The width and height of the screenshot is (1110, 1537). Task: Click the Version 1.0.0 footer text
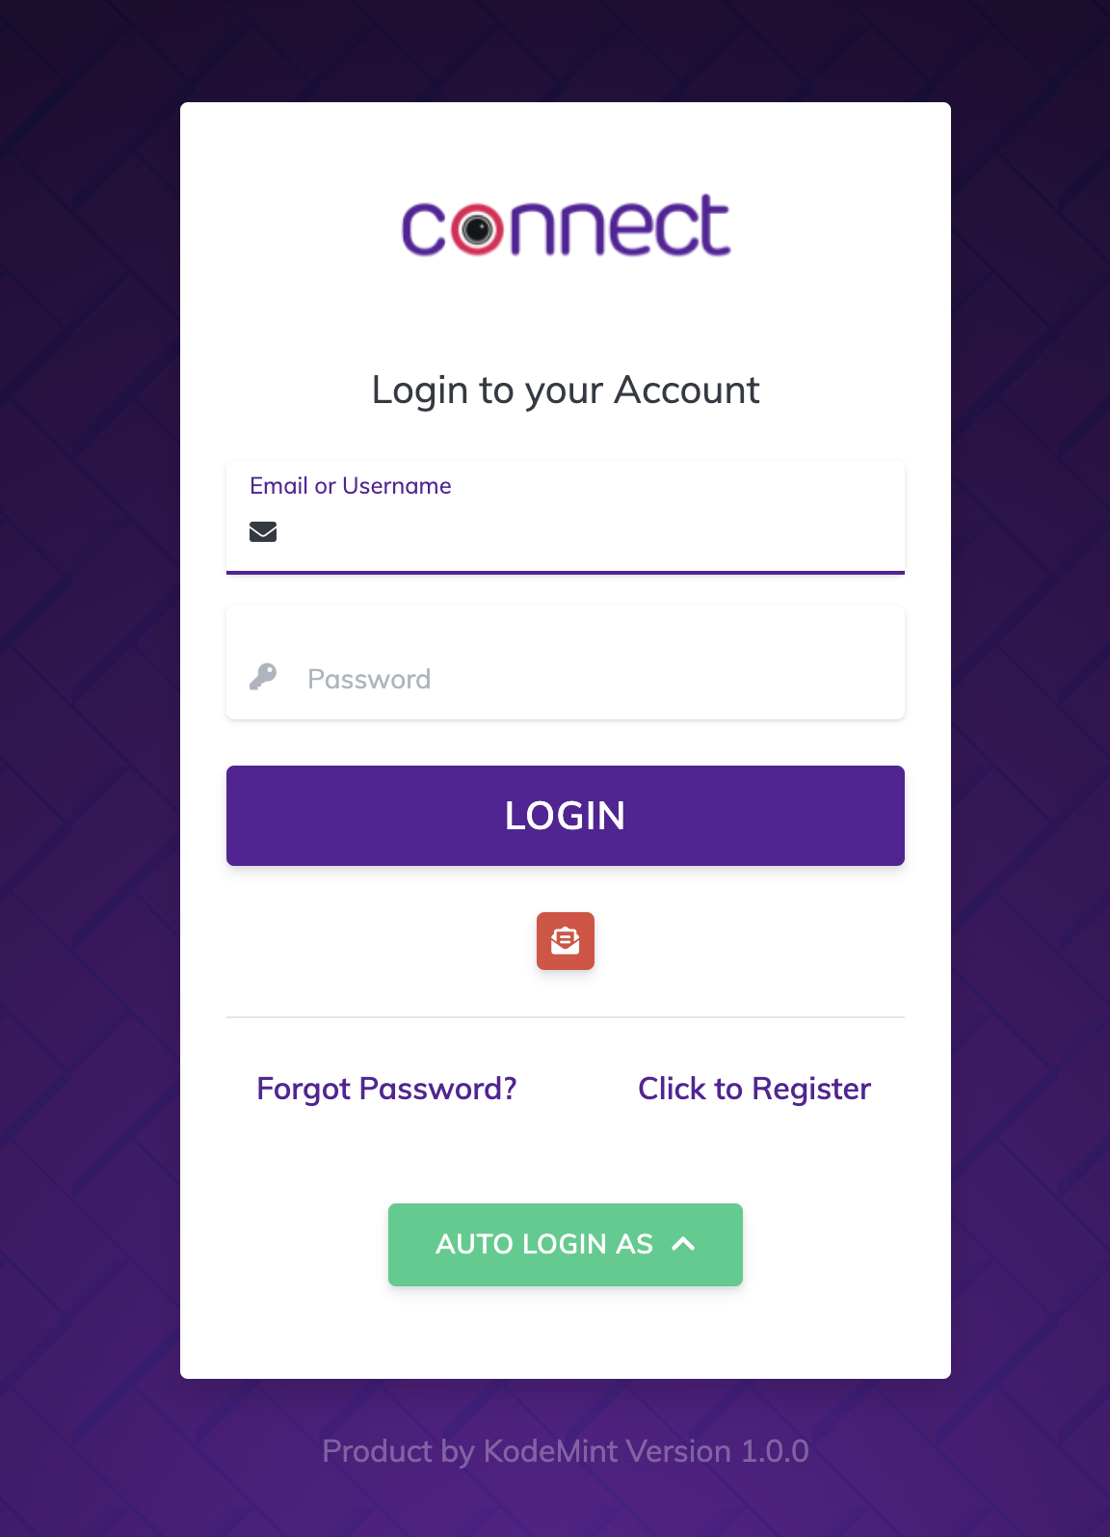pos(720,1451)
